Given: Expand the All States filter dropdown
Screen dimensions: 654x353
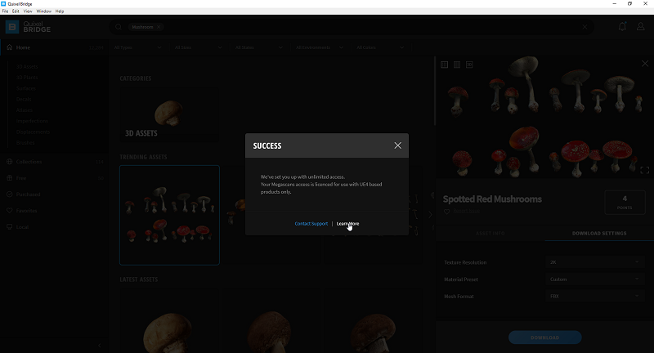Looking at the screenshot, I should point(258,47).
